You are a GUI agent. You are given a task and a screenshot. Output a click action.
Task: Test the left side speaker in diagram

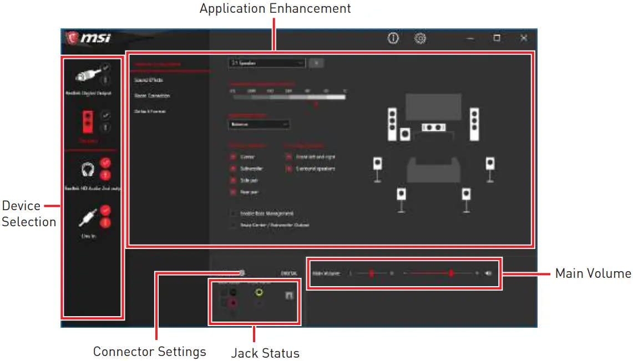pyautogui.click(x=377, y=169)
